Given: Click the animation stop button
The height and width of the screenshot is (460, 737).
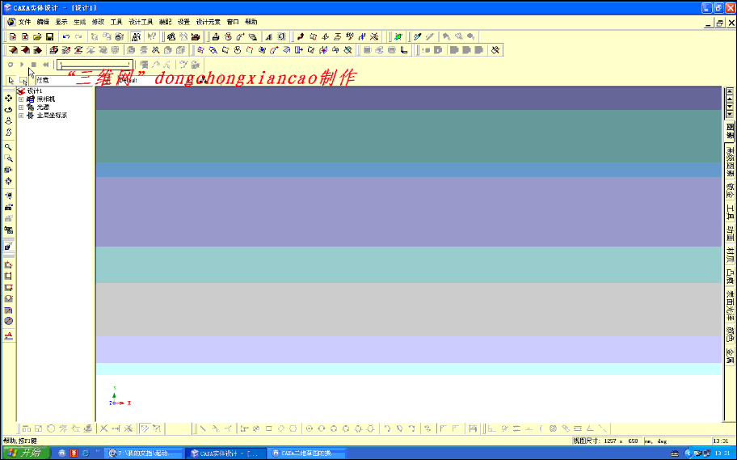Looking at the screenshot, I should (x=33, y=65).
